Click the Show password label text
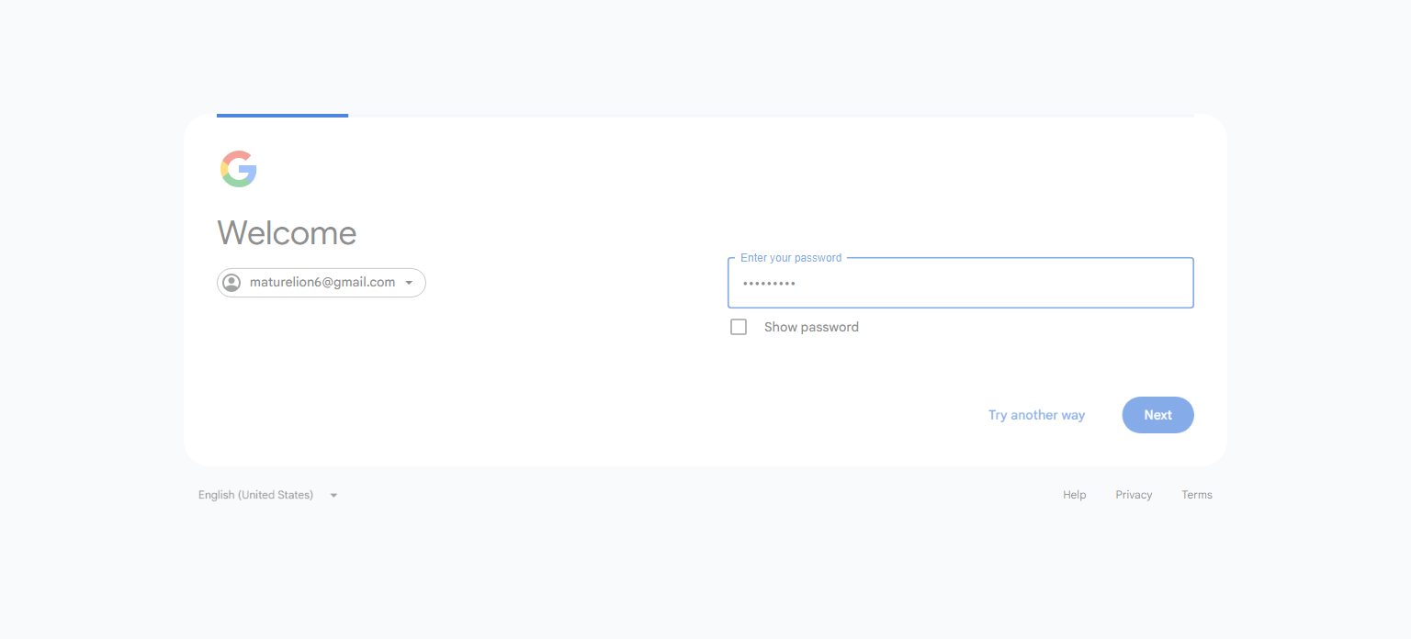This screenshot has width=1411, height=639. pyautogui.click(x=811, y=327)
